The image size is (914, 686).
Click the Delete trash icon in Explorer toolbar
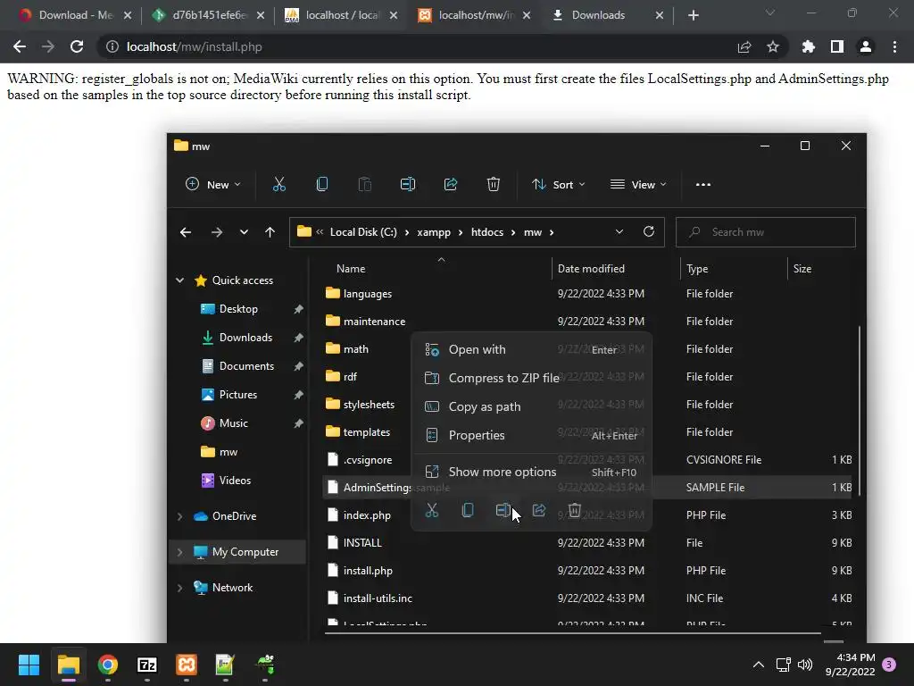(493, 184)
